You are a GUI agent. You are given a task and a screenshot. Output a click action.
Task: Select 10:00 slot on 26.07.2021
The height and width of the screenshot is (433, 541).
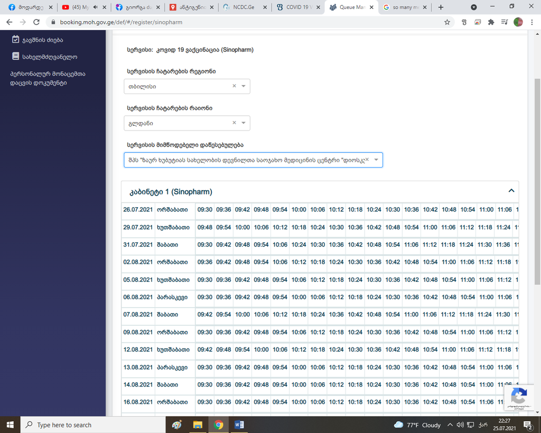click(x=299, y=209)
